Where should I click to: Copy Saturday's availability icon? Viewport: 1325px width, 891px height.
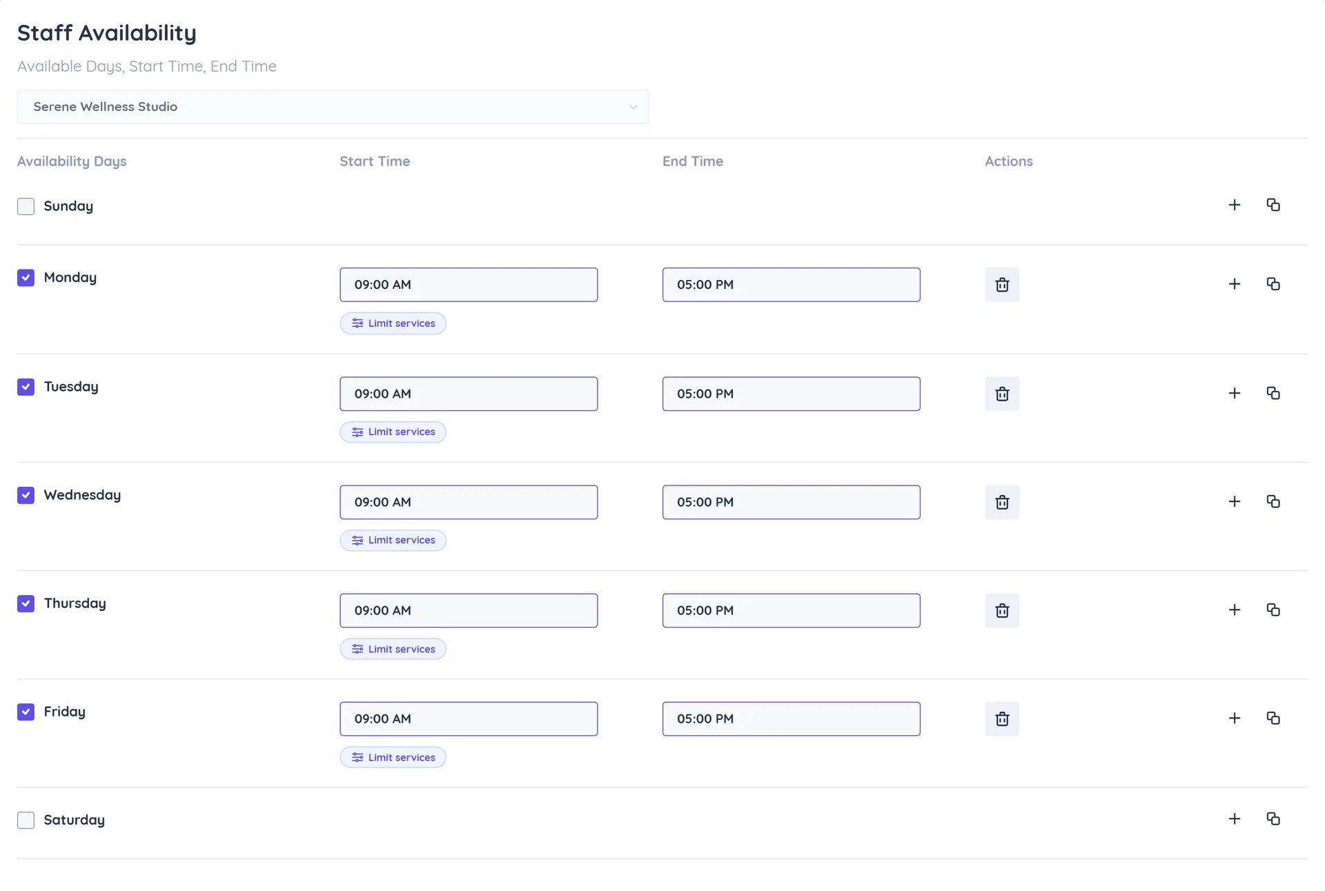(1273, 819)
